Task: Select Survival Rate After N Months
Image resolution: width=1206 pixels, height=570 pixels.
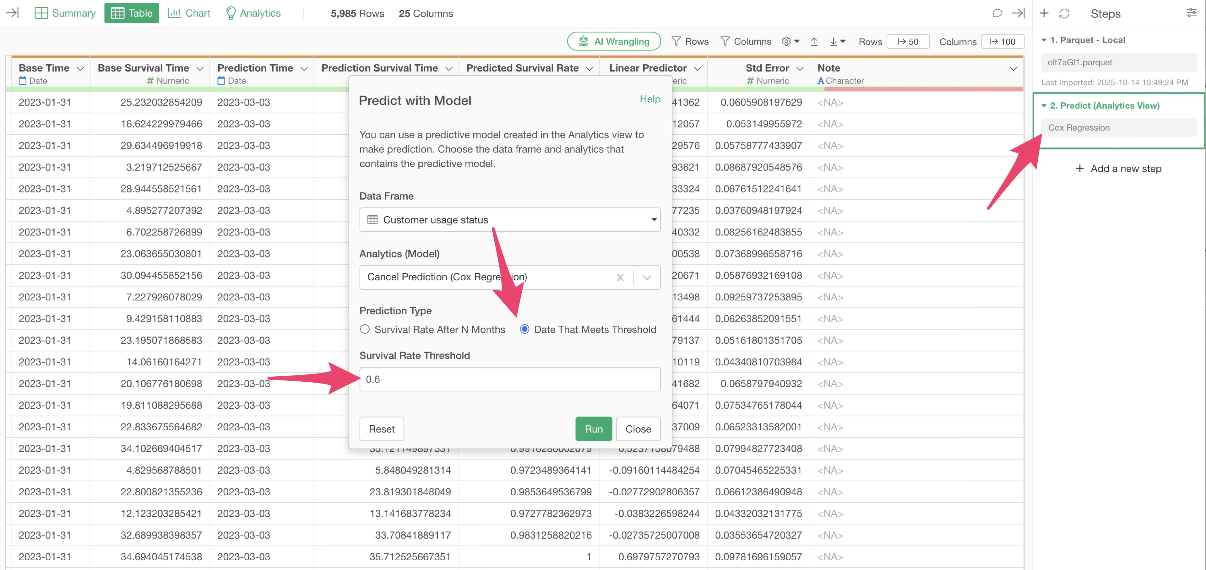Action: pos(365,330)
